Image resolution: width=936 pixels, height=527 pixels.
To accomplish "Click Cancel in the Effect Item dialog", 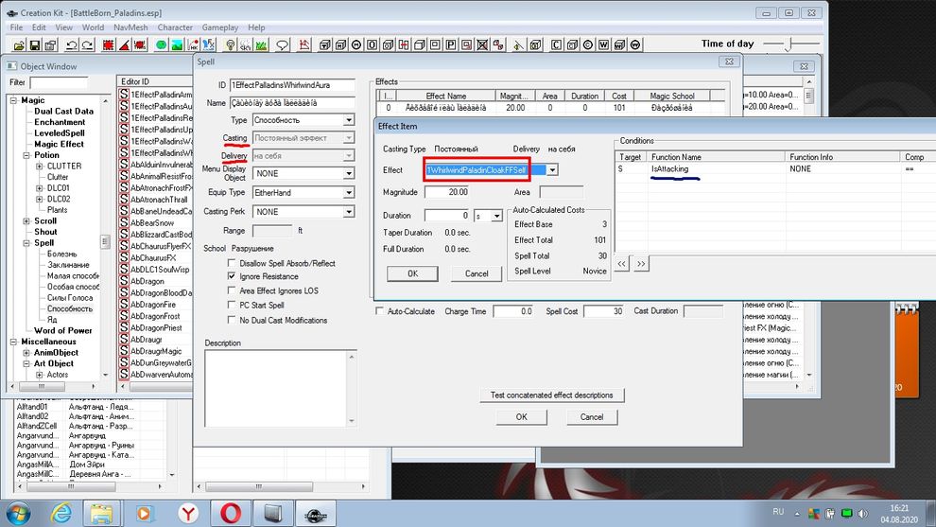I will (x=477, y=273).
